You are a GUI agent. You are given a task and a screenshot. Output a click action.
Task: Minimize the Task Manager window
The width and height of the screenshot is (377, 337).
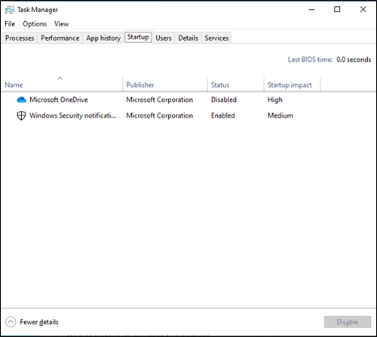(x=311, y=10)
